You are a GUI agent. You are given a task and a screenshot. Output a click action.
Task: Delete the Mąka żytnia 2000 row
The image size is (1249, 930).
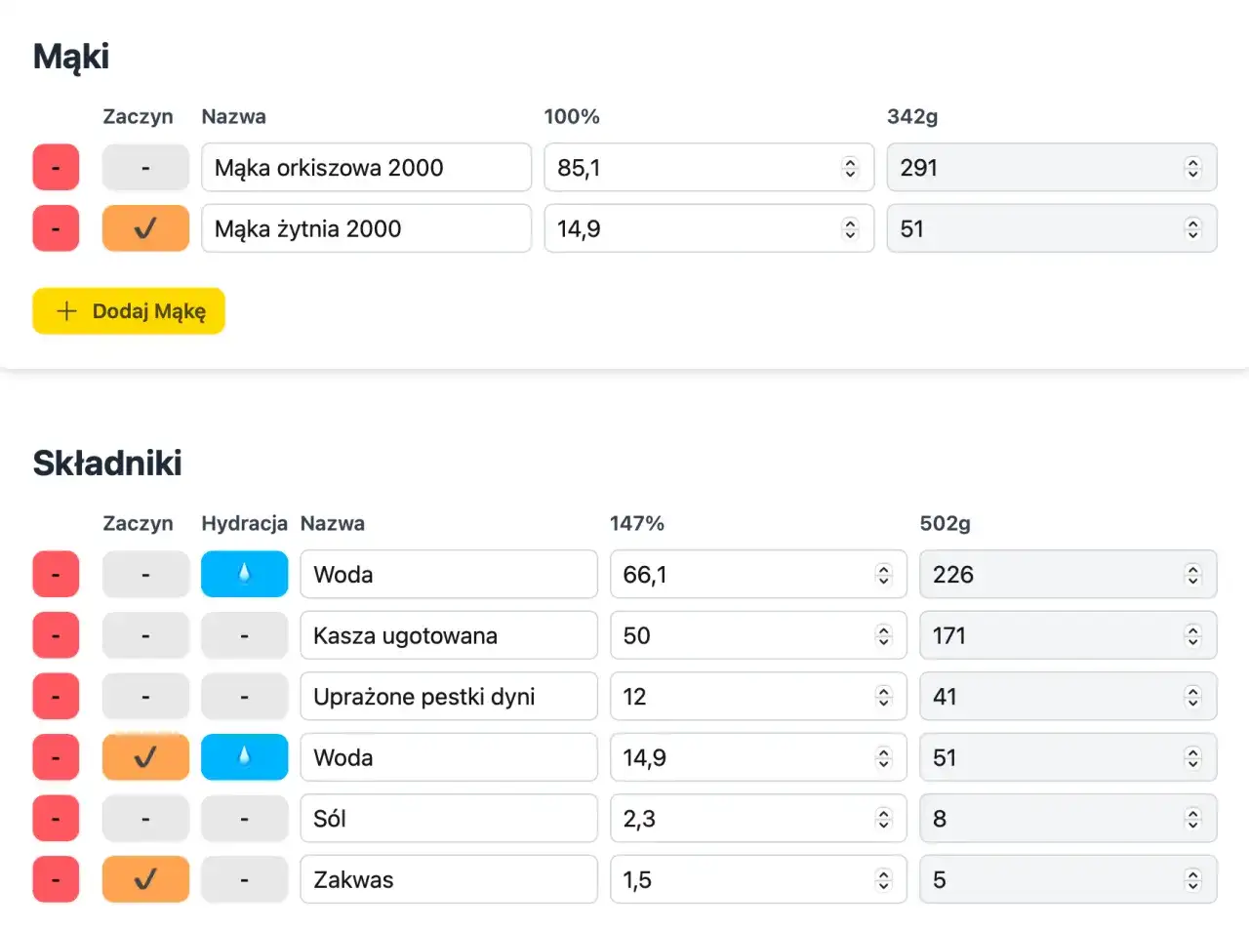coord(56,228)
